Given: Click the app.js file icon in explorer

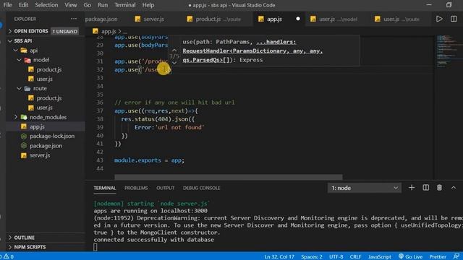Looking at the screenshot, I should (24, 127).
